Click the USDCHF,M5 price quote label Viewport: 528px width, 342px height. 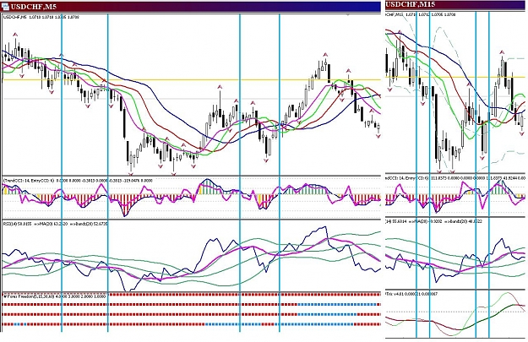pyautogui.click(x=41, y=17)
